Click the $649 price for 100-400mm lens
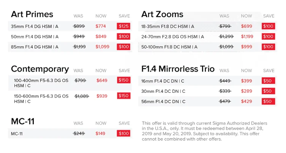 tap(102, 80)
